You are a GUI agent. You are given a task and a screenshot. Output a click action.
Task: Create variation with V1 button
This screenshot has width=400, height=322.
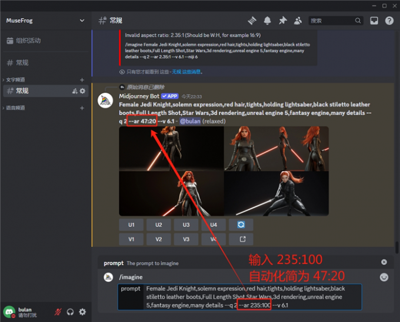pos(131,239)
